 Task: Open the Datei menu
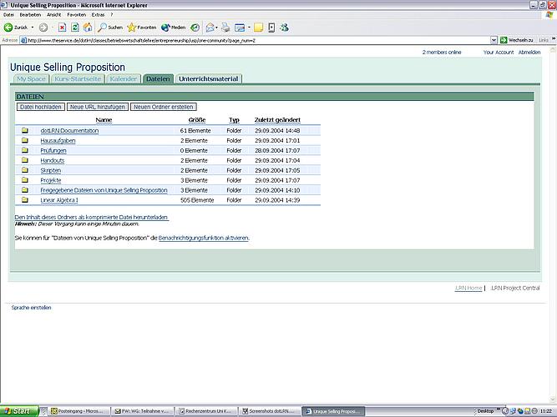(8, 15)
